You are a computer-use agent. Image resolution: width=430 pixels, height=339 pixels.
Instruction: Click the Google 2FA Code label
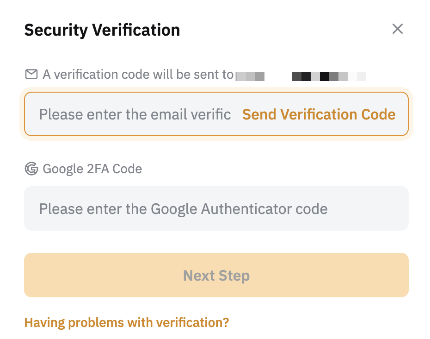(x=92, y=169)
